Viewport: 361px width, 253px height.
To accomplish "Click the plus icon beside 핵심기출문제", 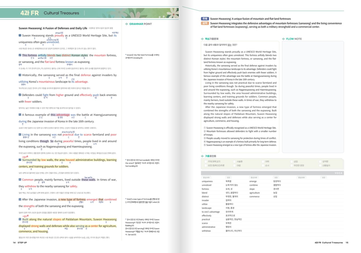I will click(x=202, y=39).
